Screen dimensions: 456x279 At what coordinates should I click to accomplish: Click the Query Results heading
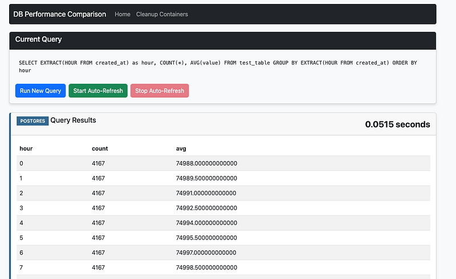point(74,120)
